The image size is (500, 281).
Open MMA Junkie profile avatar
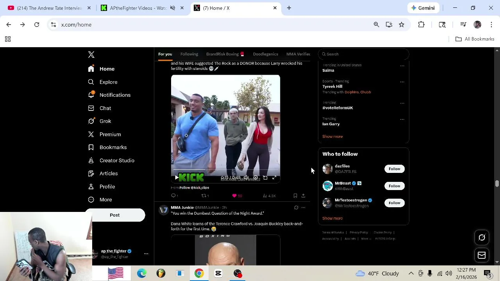163,210
